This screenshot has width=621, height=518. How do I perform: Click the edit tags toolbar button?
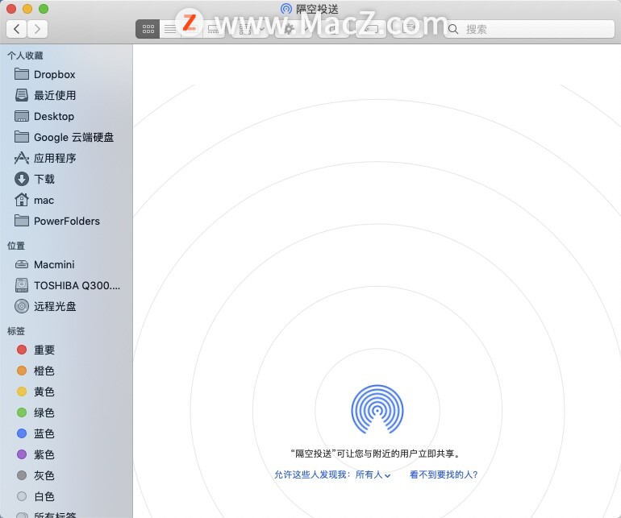tap(373, 29)
